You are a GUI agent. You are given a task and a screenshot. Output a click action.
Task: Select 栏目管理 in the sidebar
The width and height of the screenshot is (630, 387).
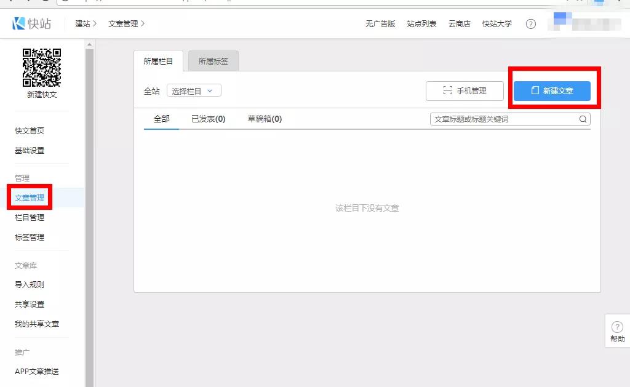coord(29,217)
